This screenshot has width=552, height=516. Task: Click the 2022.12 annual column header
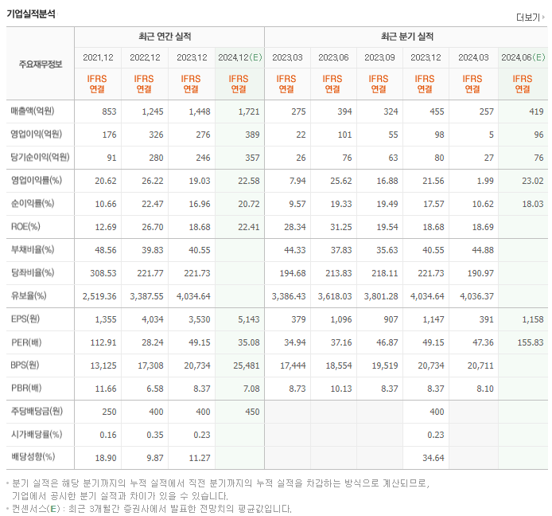click(x=145, y=57)
